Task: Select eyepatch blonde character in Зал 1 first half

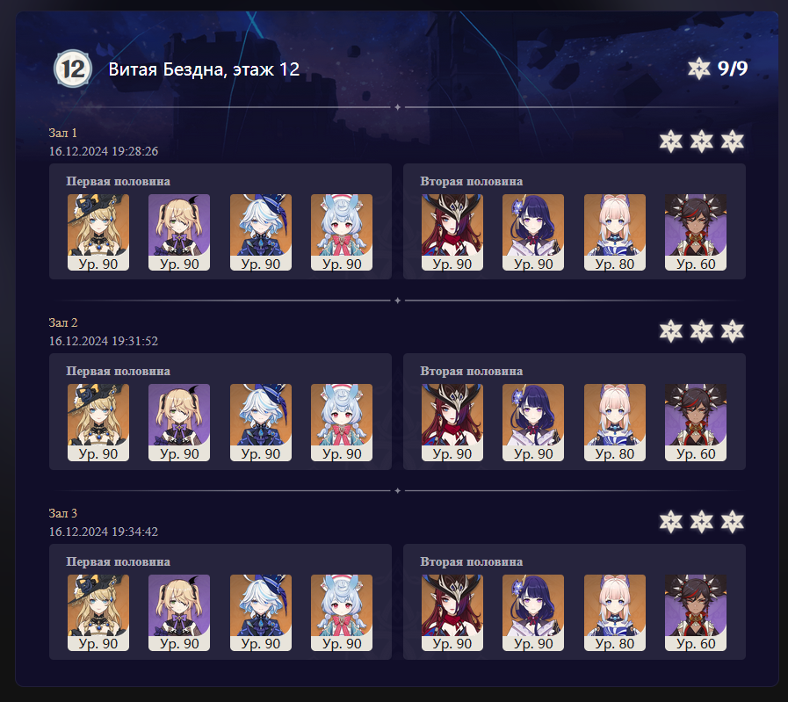Action: coord(179,232)
